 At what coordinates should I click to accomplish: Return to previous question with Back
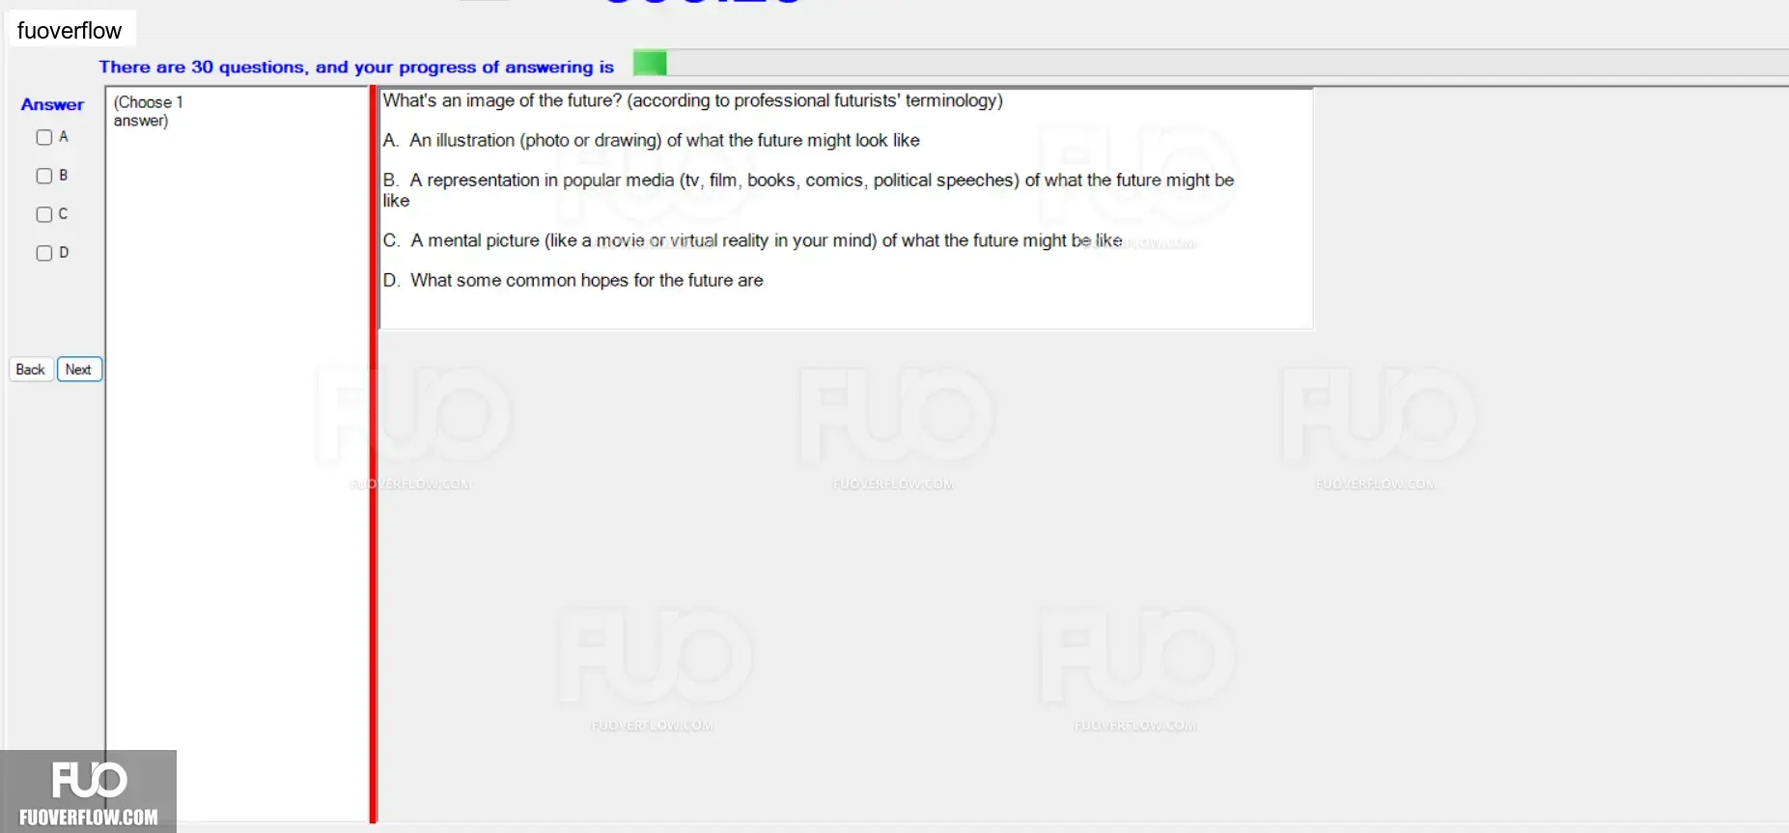(31, 370)
